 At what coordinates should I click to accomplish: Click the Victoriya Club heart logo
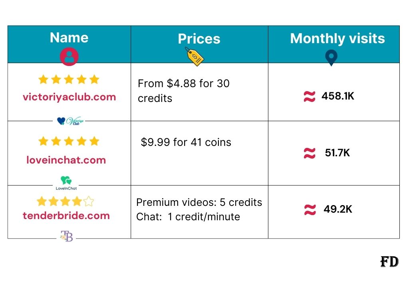click(x=70, y=121)
